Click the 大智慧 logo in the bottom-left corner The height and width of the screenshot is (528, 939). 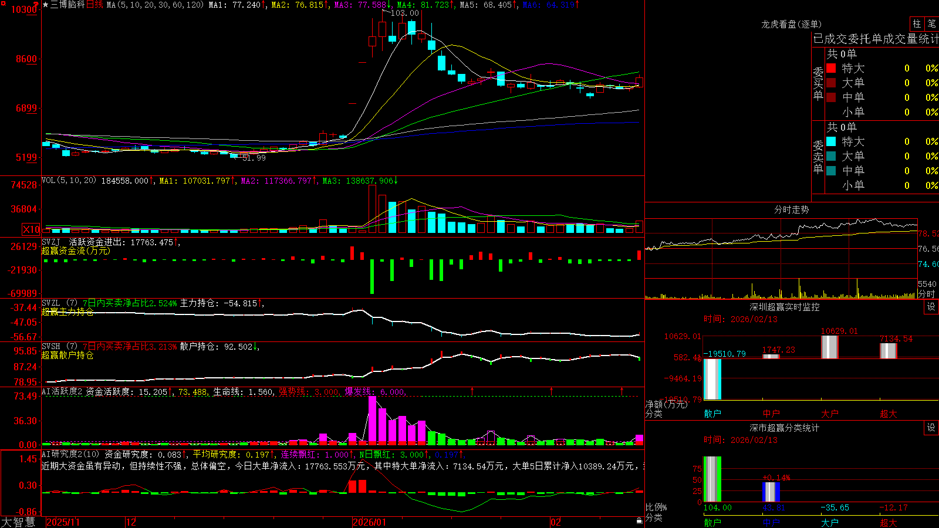[18, 522]
